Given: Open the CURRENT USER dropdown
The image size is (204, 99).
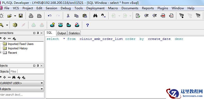Looking at the screenshot, I should point(22,83).
